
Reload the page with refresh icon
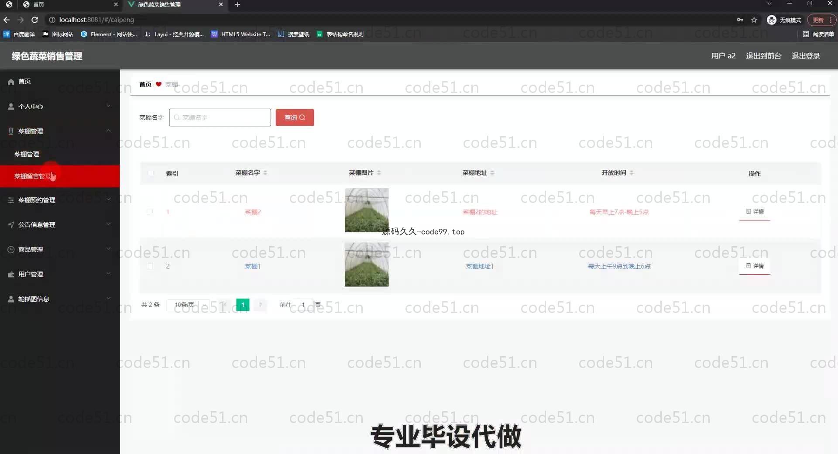click(35, 20)
